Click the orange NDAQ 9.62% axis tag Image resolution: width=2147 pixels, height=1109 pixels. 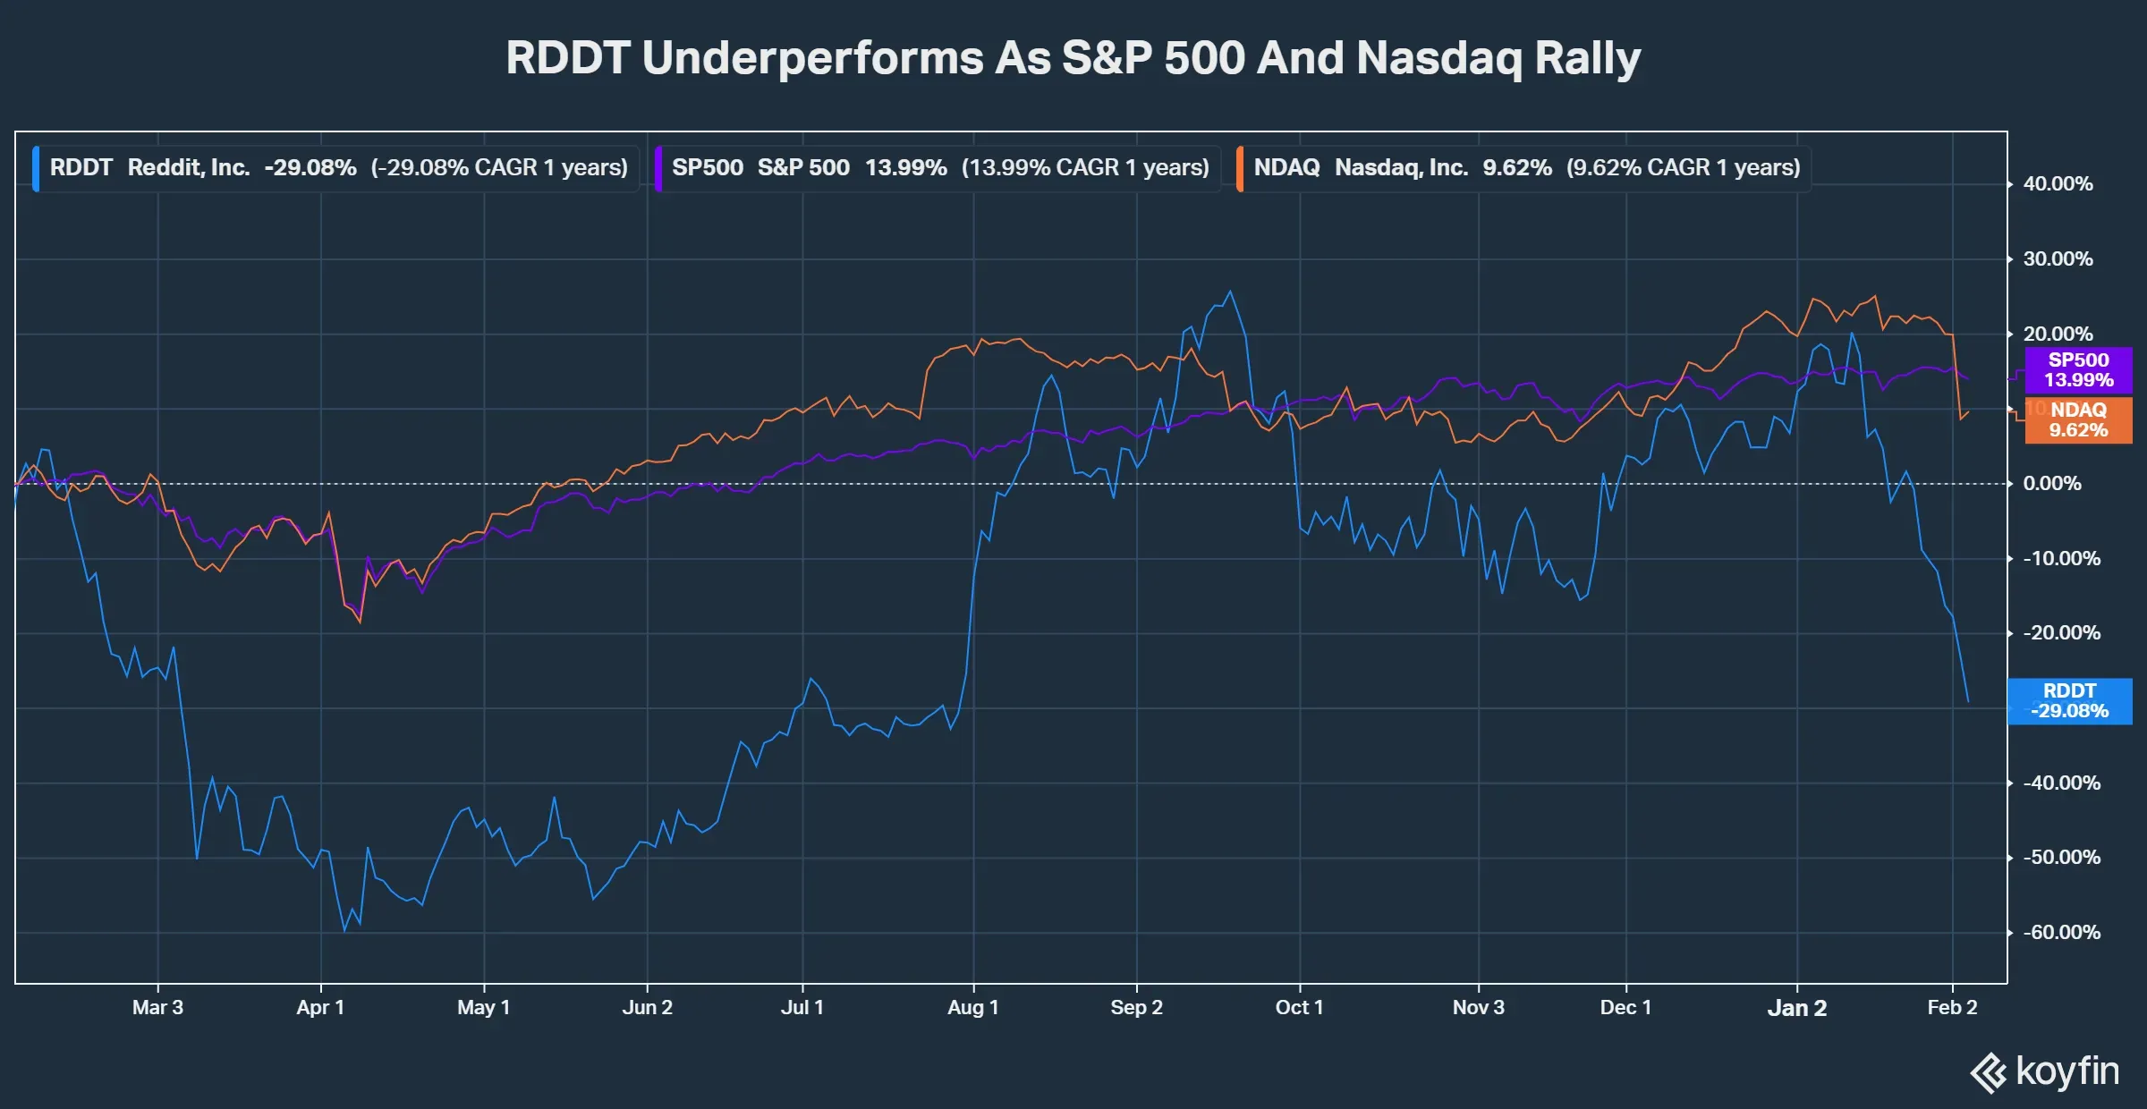click(2078, 420)
